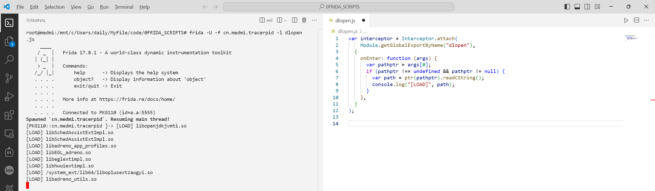
Task: Open Remote Explorer in activity bar
Action: coord(9,133)
